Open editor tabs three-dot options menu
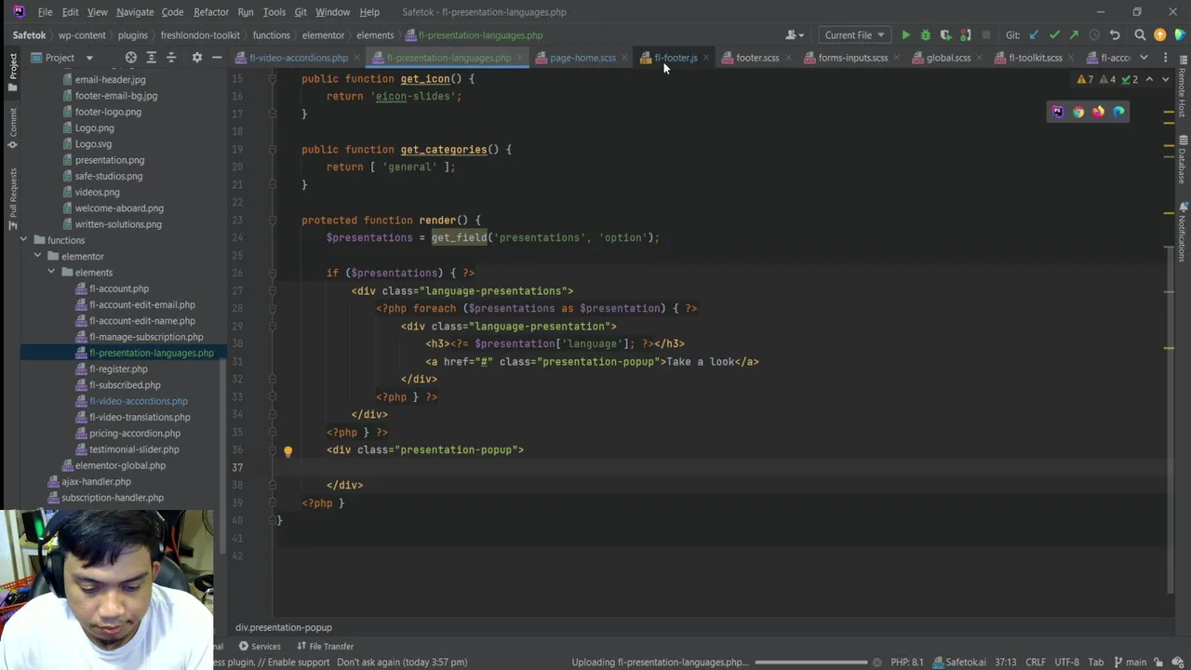The width and height of the screenshot is (1191, 670). click(x=1165, y=58)
